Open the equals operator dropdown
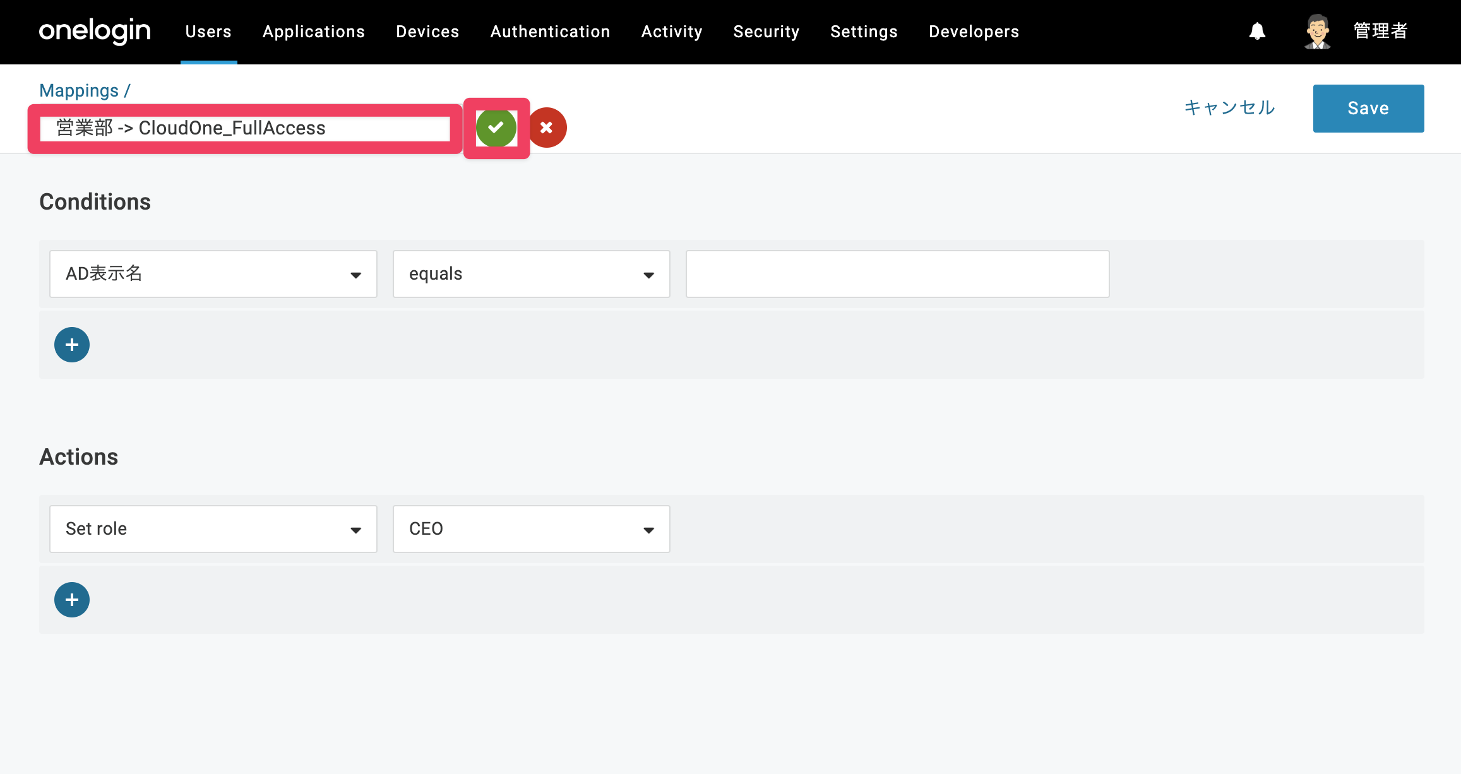The width and height of the screenshot is (1461, 774). [x=531, y=274]
